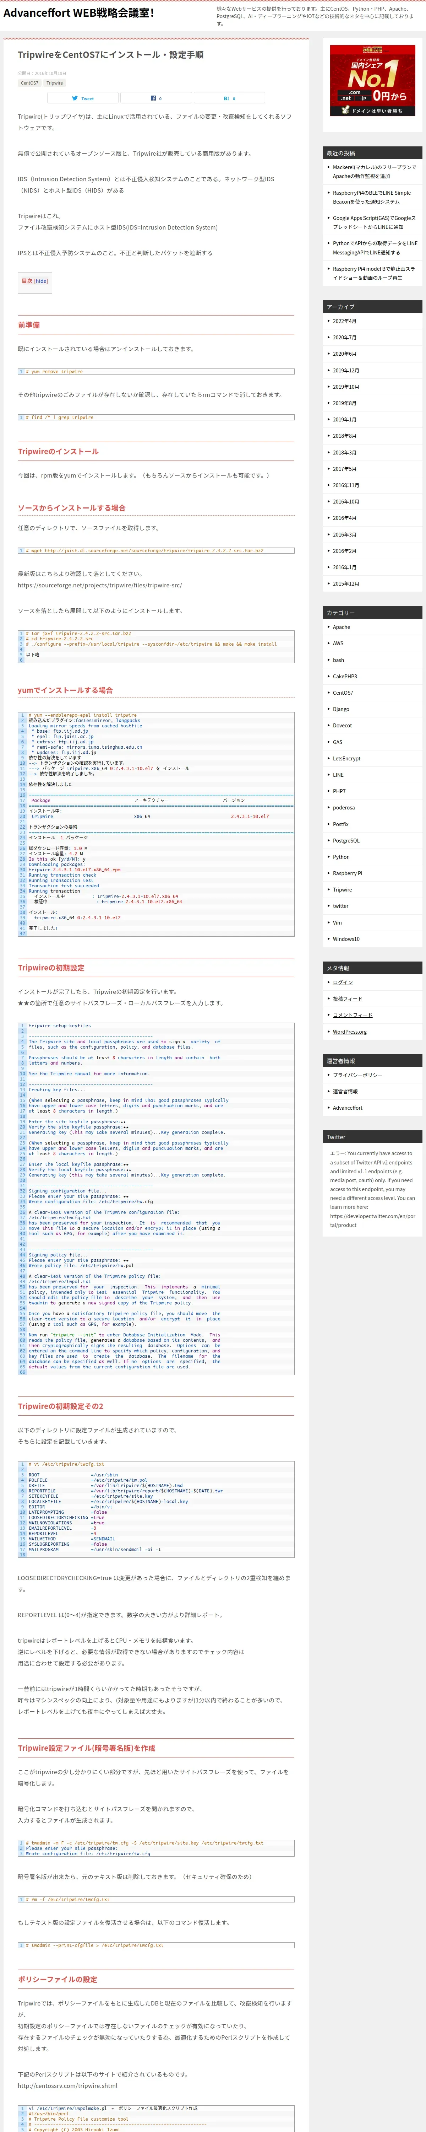Open the プライバシーポリシー page
This screenshot has height=2132, width=426.
click(x=357, y=1075)
